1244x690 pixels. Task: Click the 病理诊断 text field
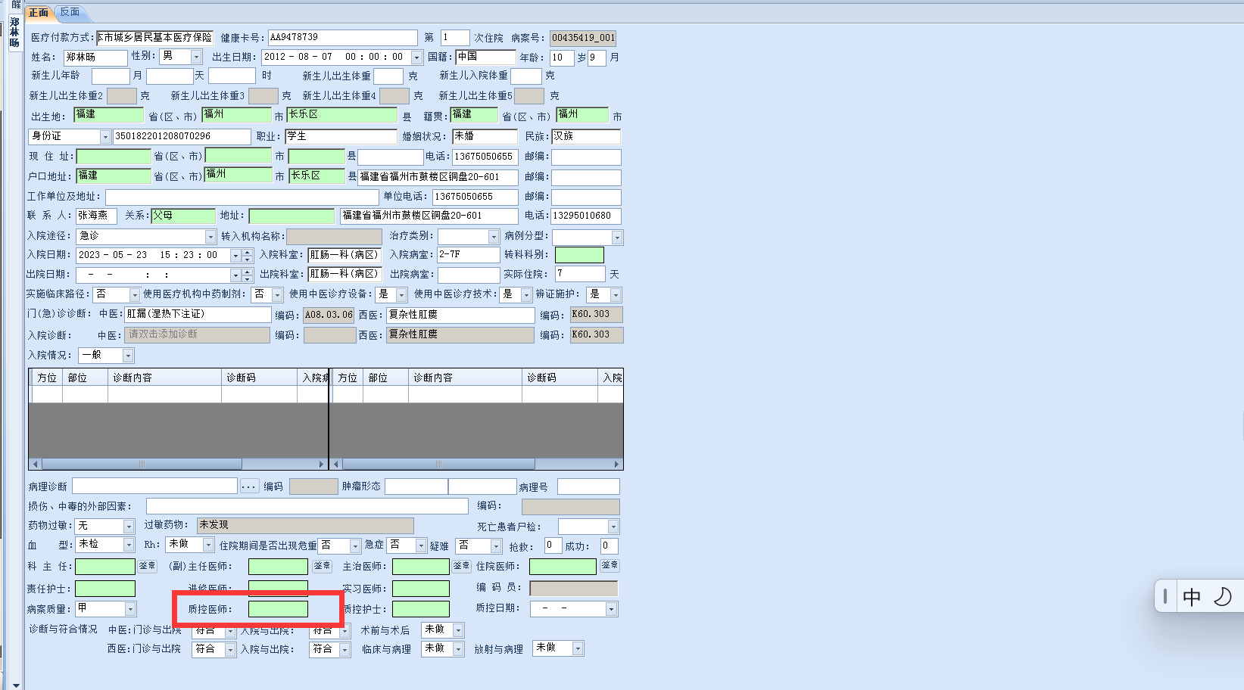154,486
